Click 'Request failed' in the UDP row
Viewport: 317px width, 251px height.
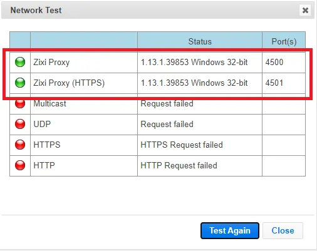167,124
